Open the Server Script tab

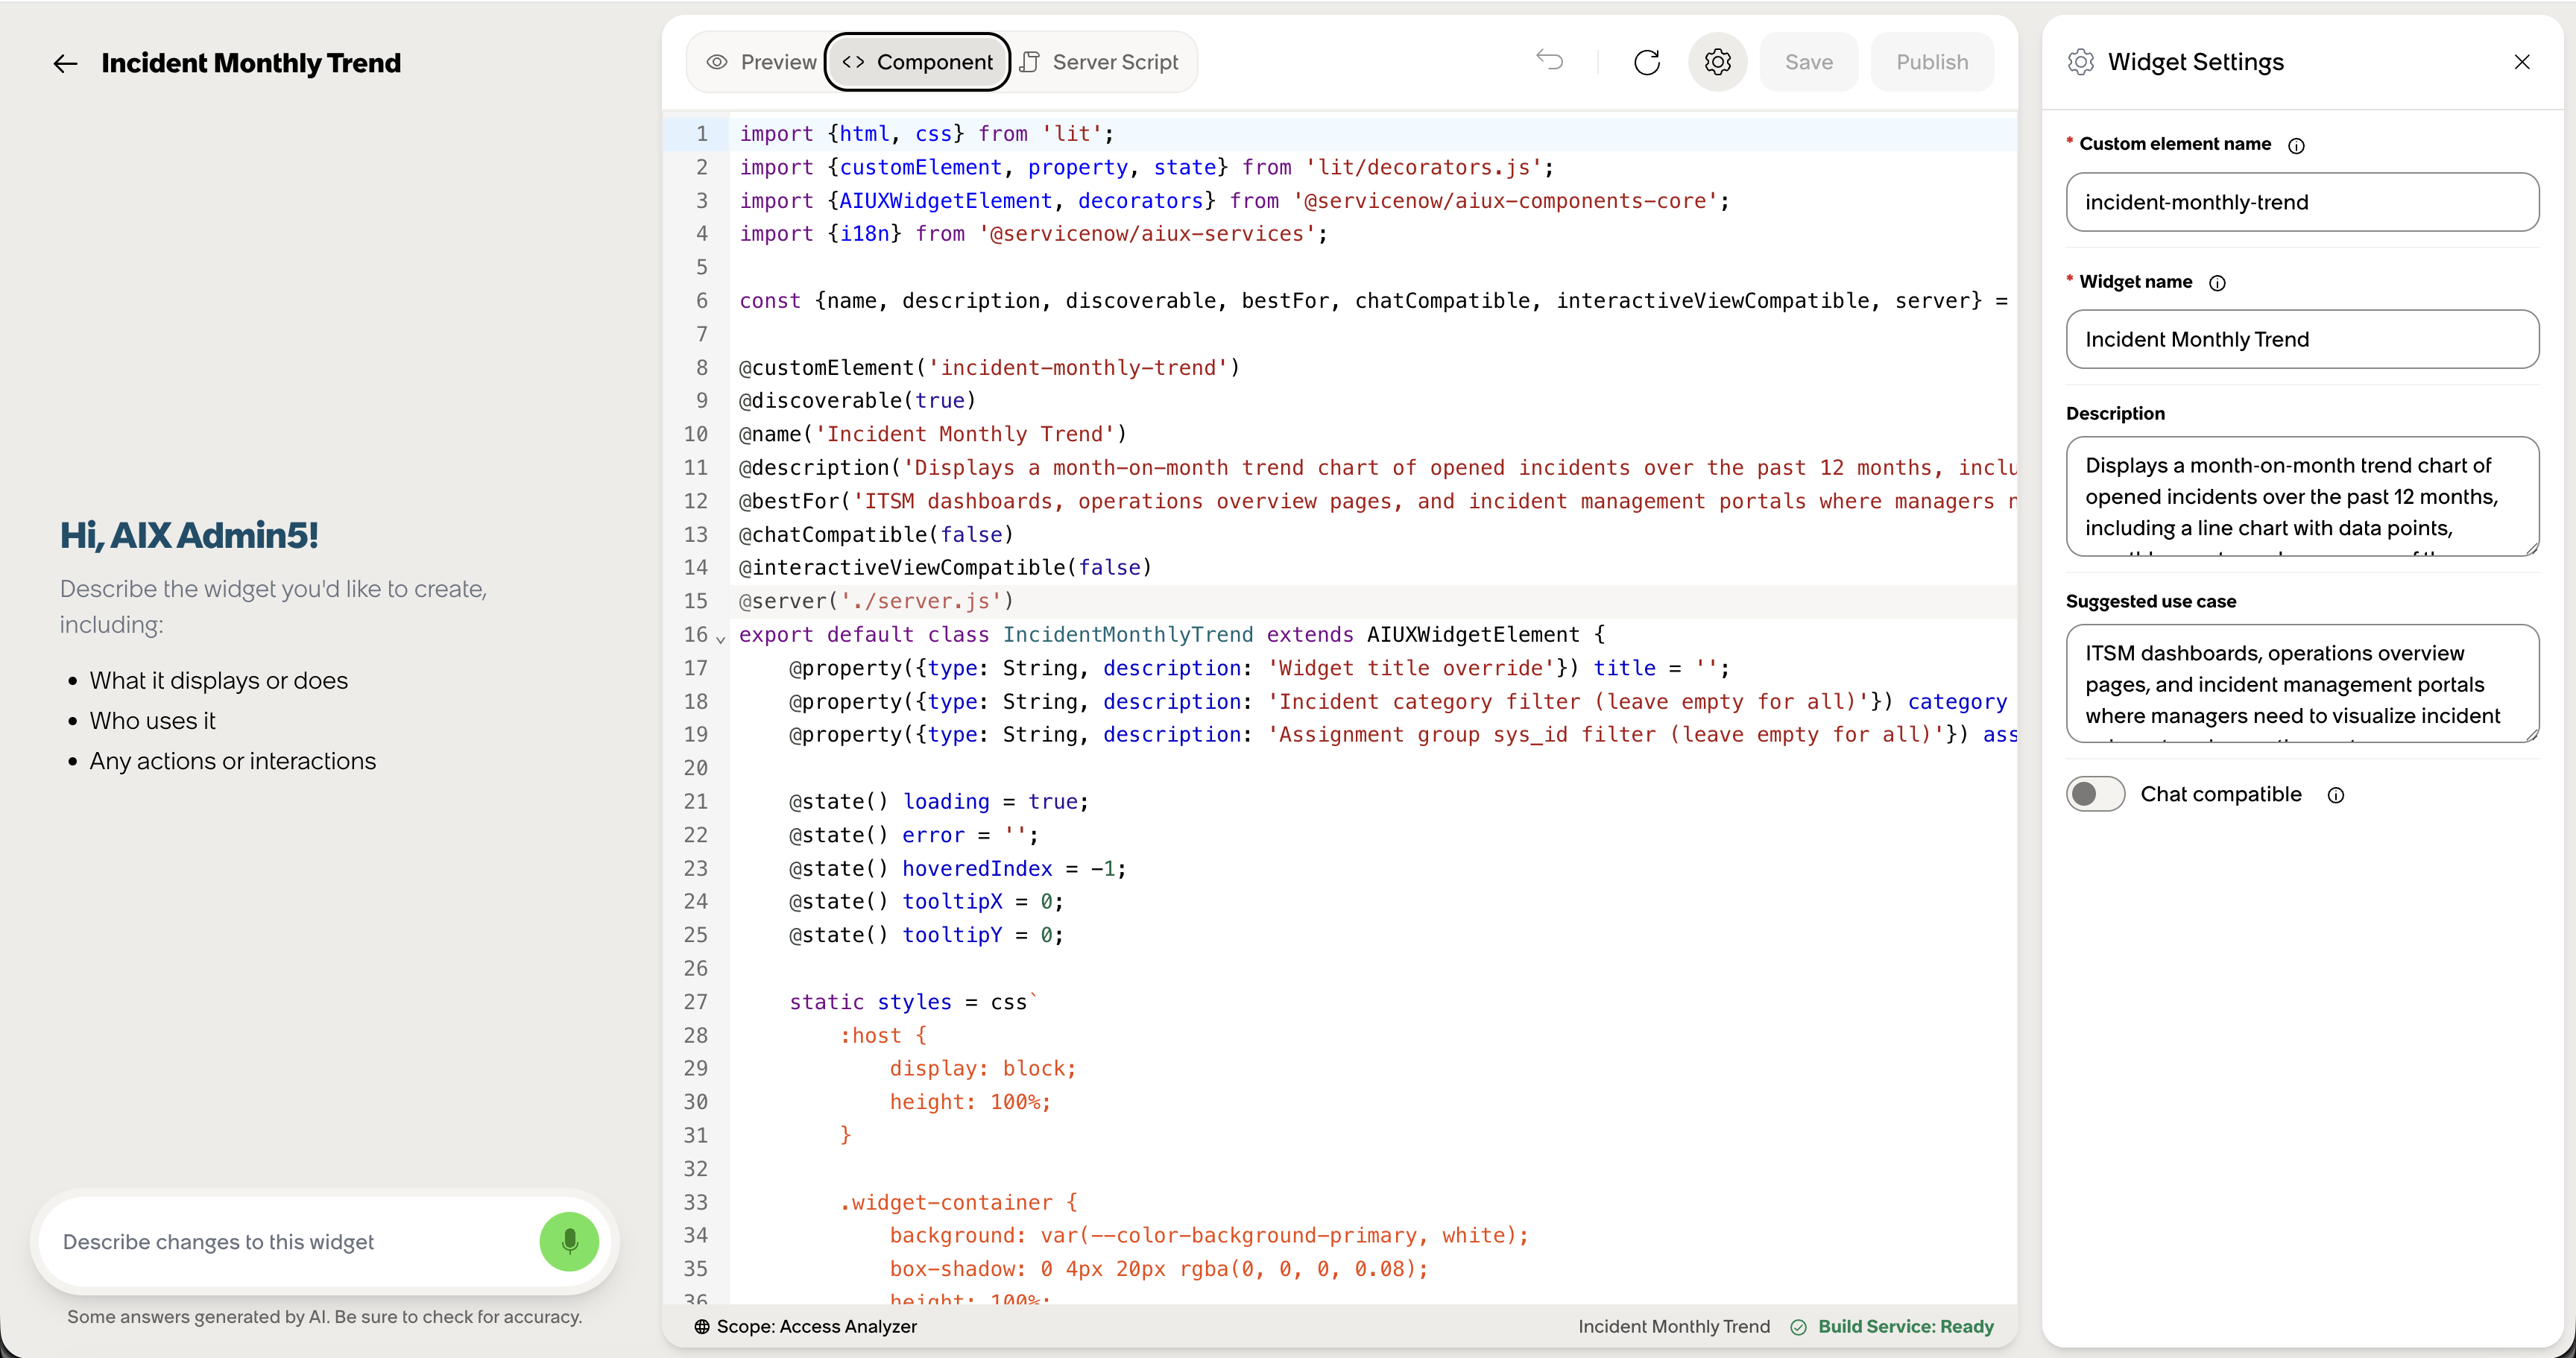1099,62
